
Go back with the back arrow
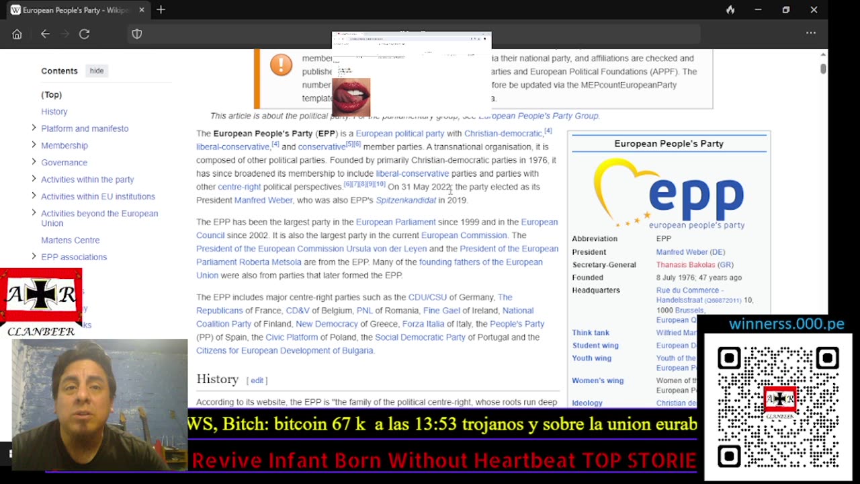[45, 34]
